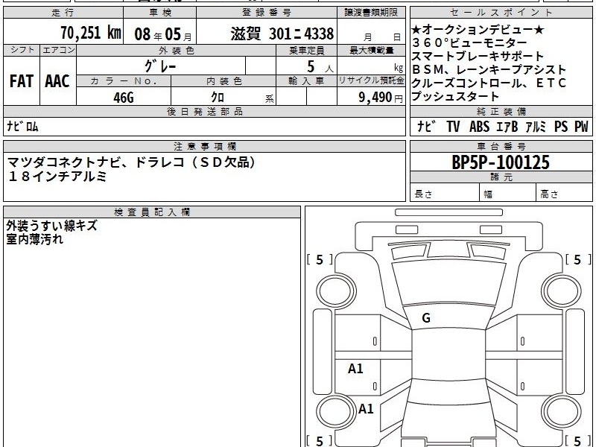Select color number 46G
Screen dimensions: 596x447
coord(124,98)
